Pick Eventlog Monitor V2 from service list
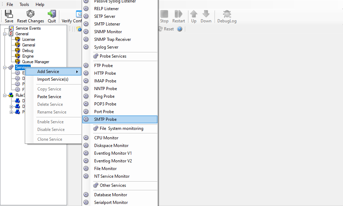343x206 pixels. click(x=113, y=161)
